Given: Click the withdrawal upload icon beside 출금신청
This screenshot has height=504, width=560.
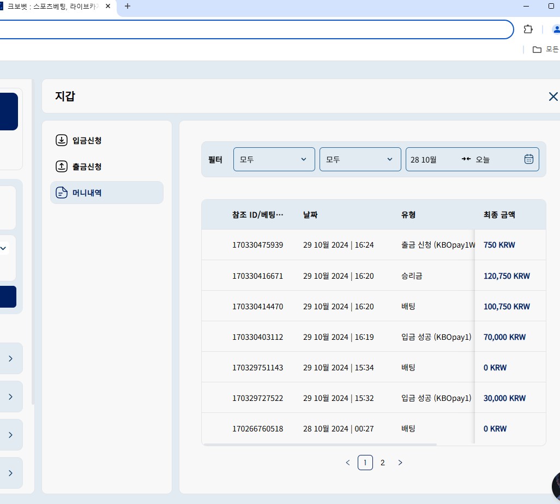Looking at the screenshot, I should 62,166.
